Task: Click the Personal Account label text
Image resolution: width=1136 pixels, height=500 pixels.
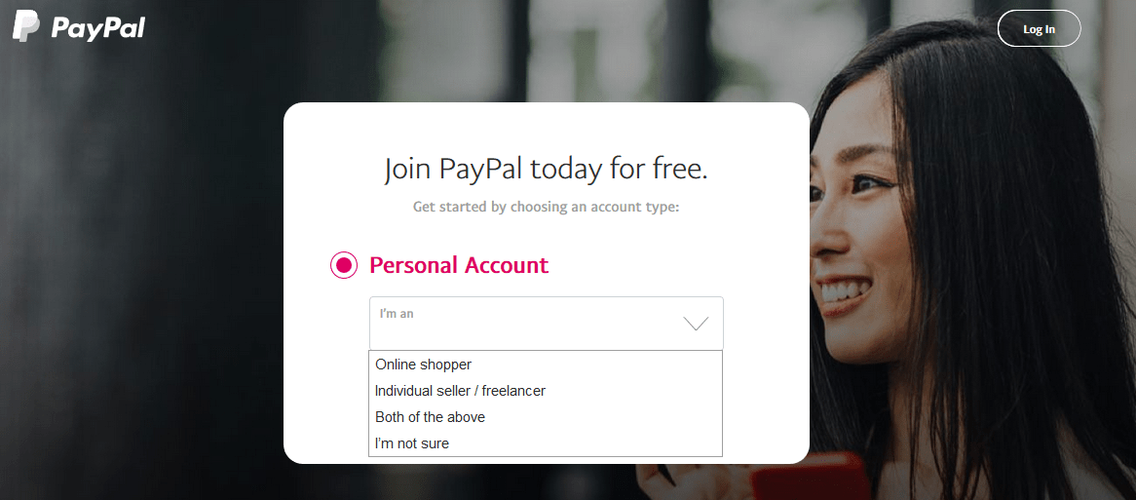Action: (x=459, y=265)
